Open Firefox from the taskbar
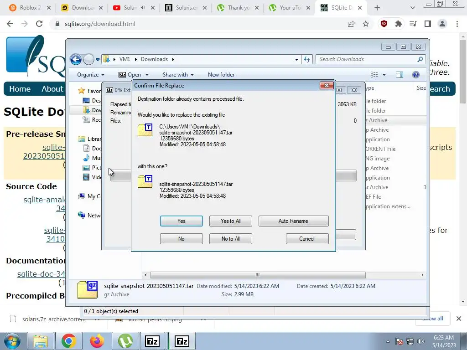The image size is (467, 350). click(x=97, y=341)
